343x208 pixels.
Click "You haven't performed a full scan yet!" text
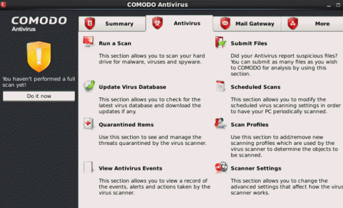[x=39, y=82]
